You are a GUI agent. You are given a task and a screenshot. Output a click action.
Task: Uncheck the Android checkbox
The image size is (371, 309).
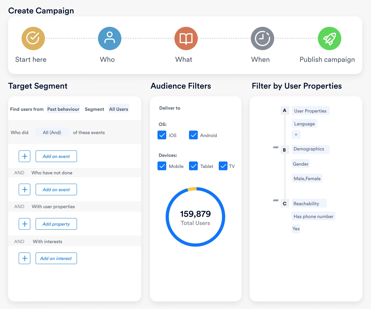coord(193,135)
